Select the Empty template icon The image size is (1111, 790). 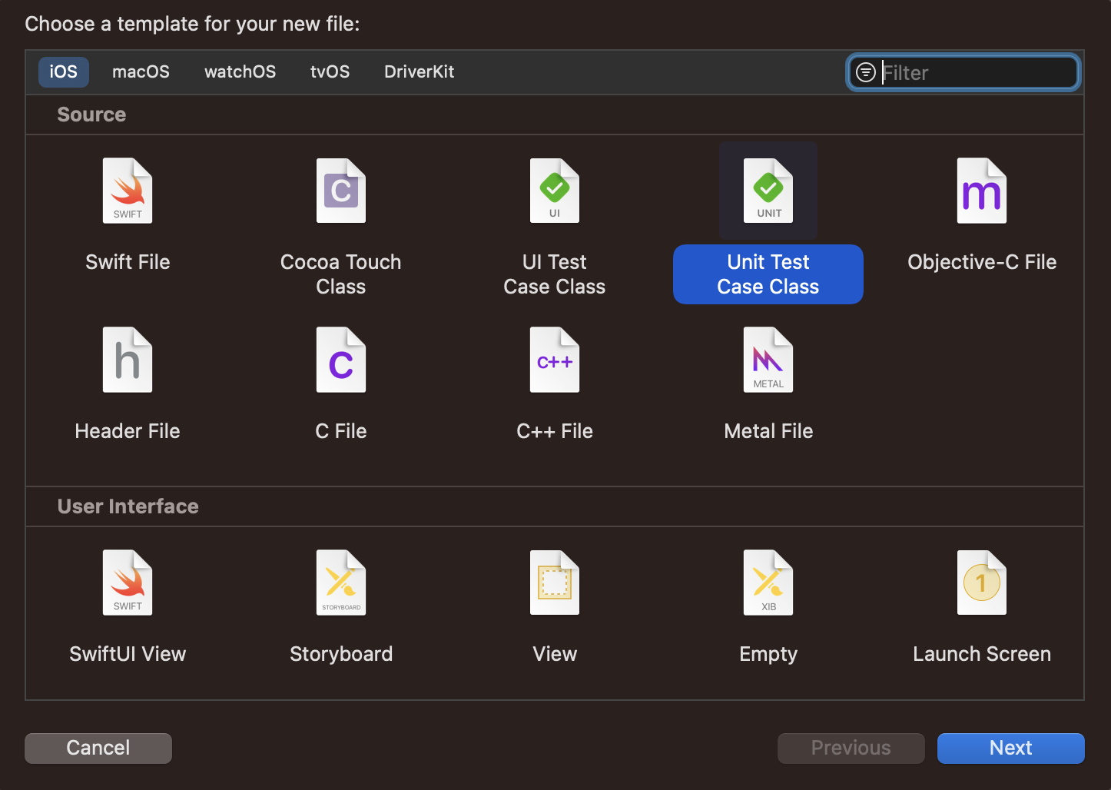pos(768,583)
